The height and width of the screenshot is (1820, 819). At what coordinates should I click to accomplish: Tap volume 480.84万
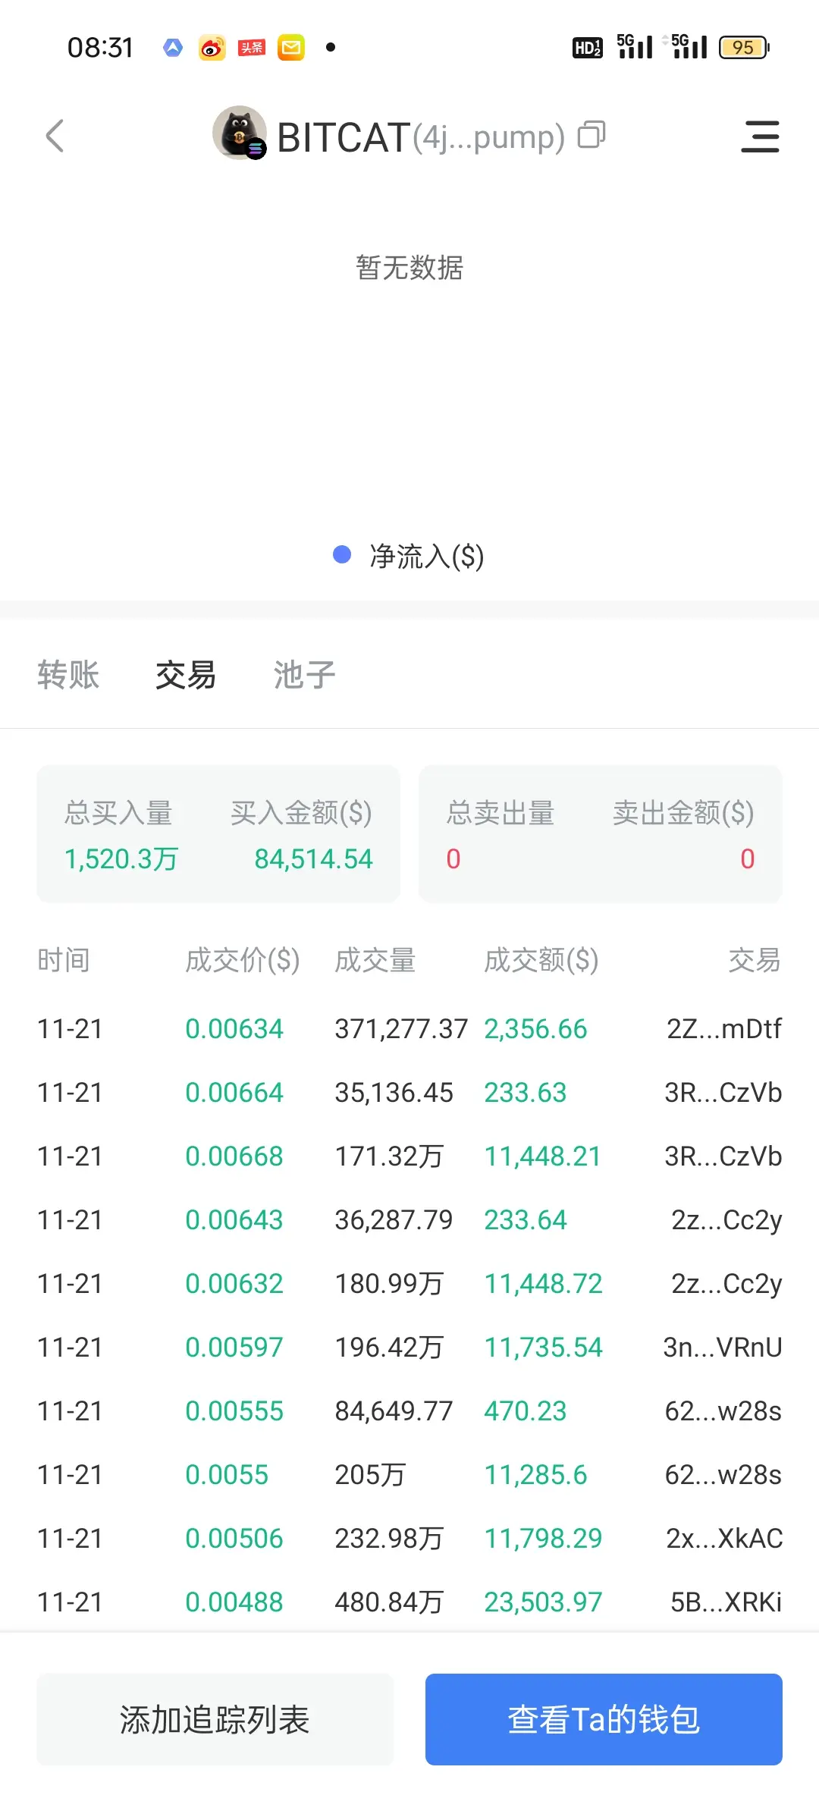point(389,1602)
